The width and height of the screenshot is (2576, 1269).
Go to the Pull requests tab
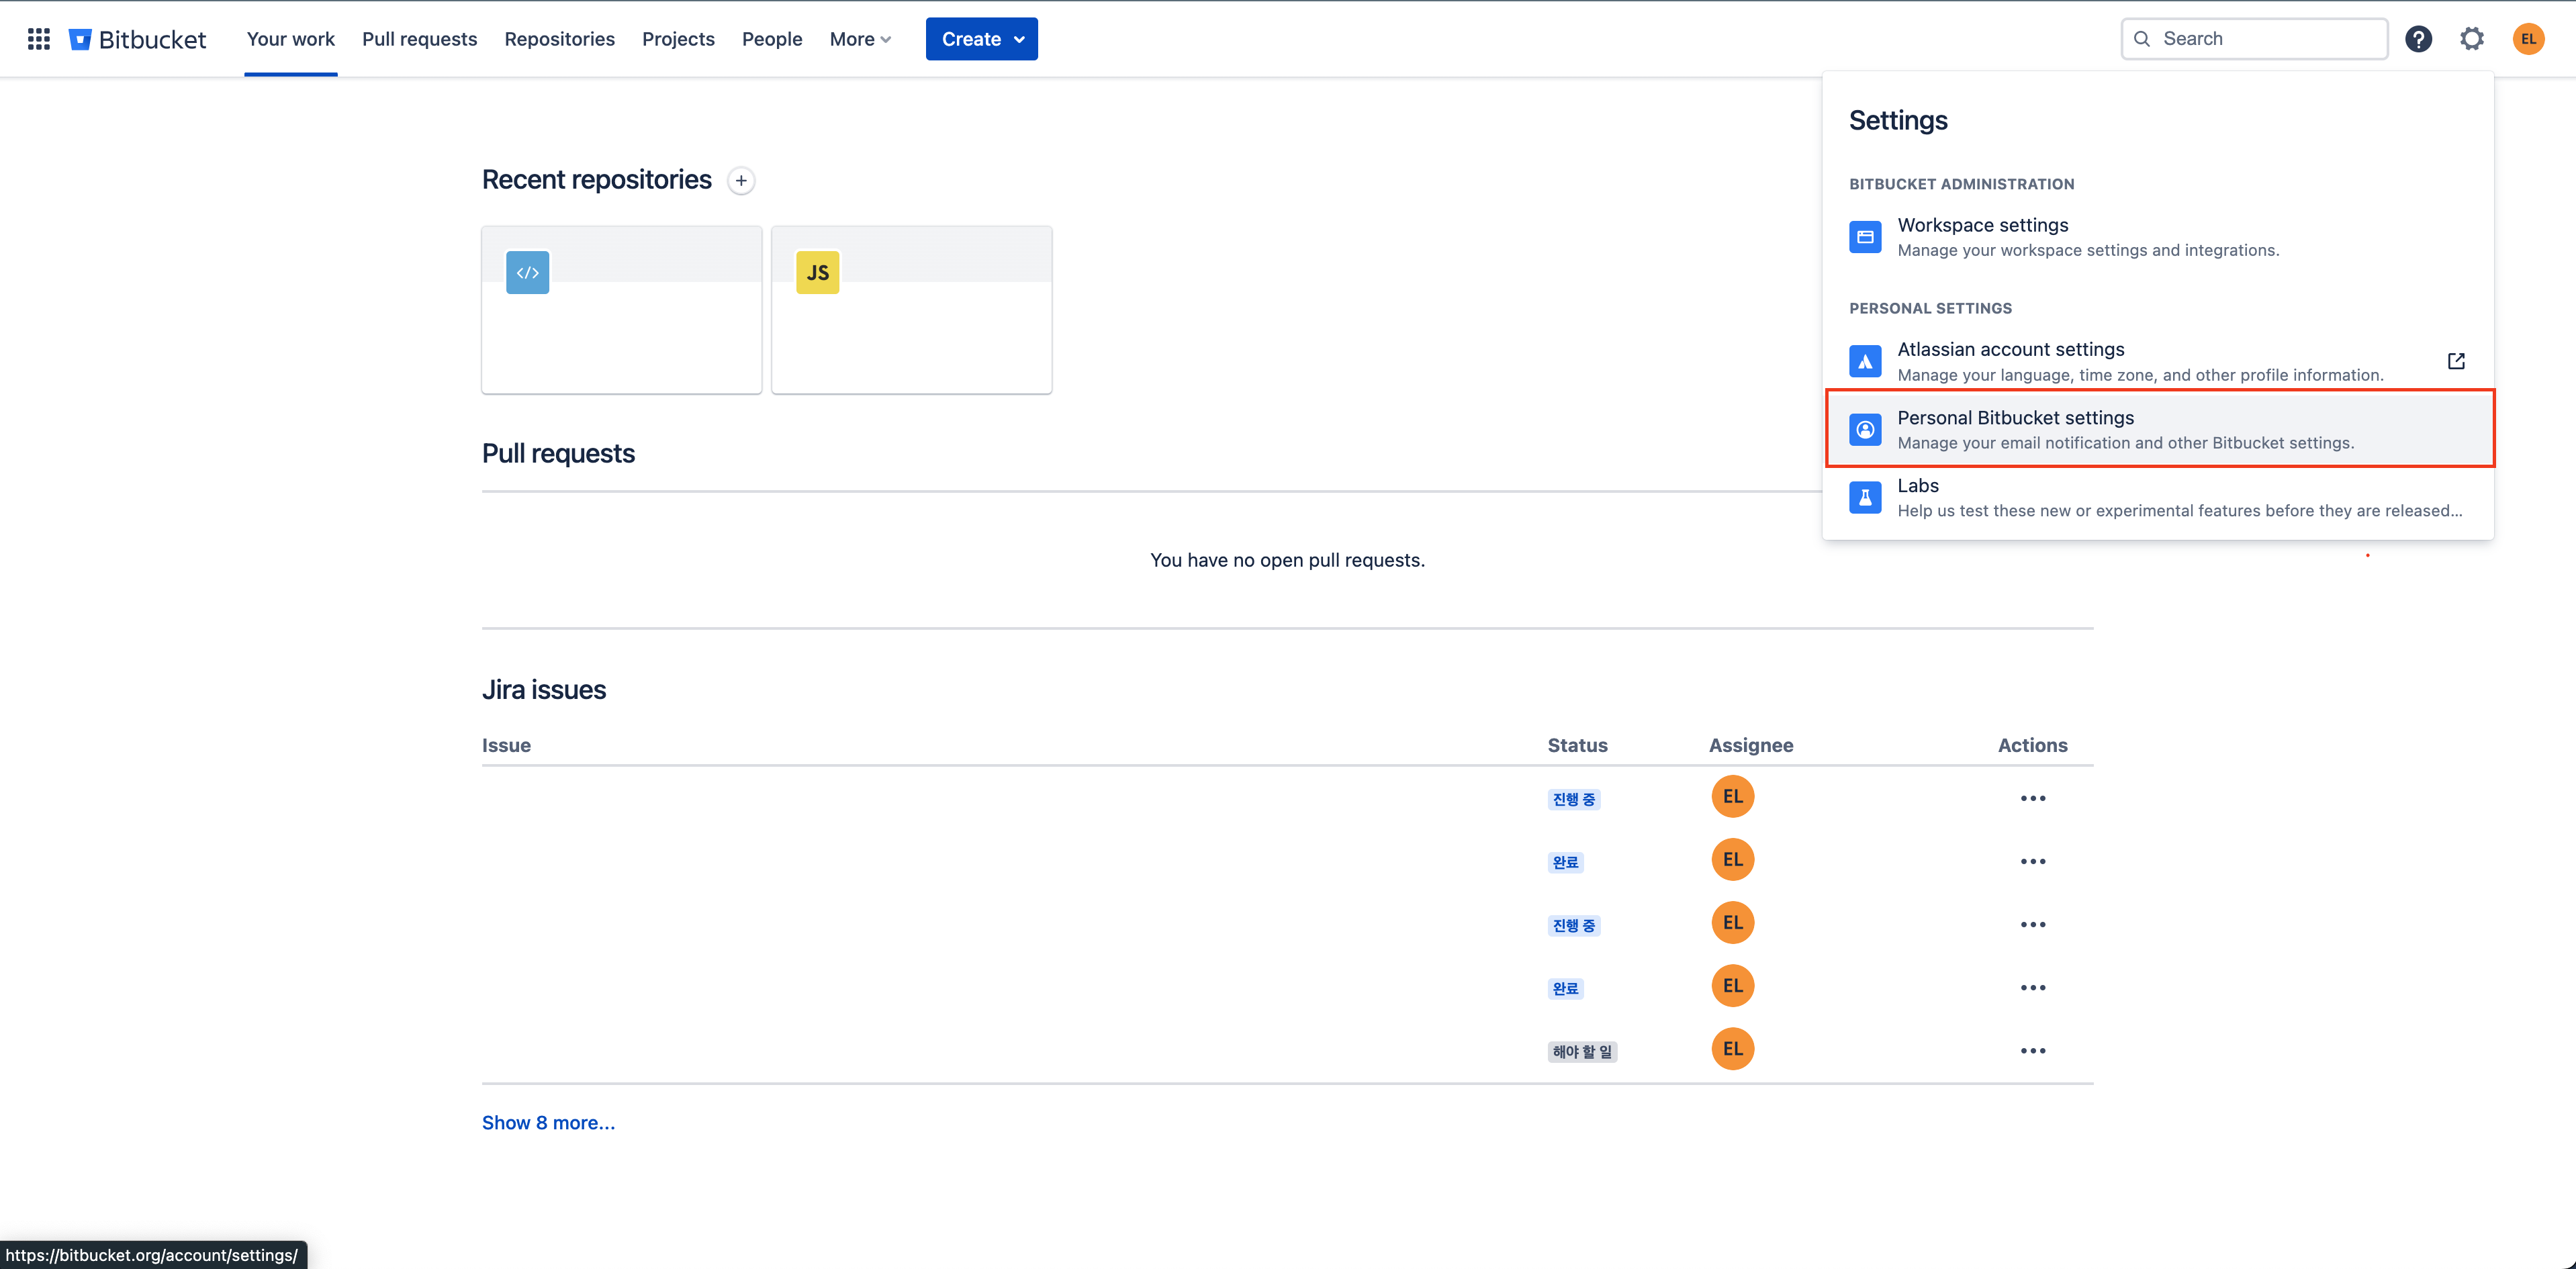419,39
